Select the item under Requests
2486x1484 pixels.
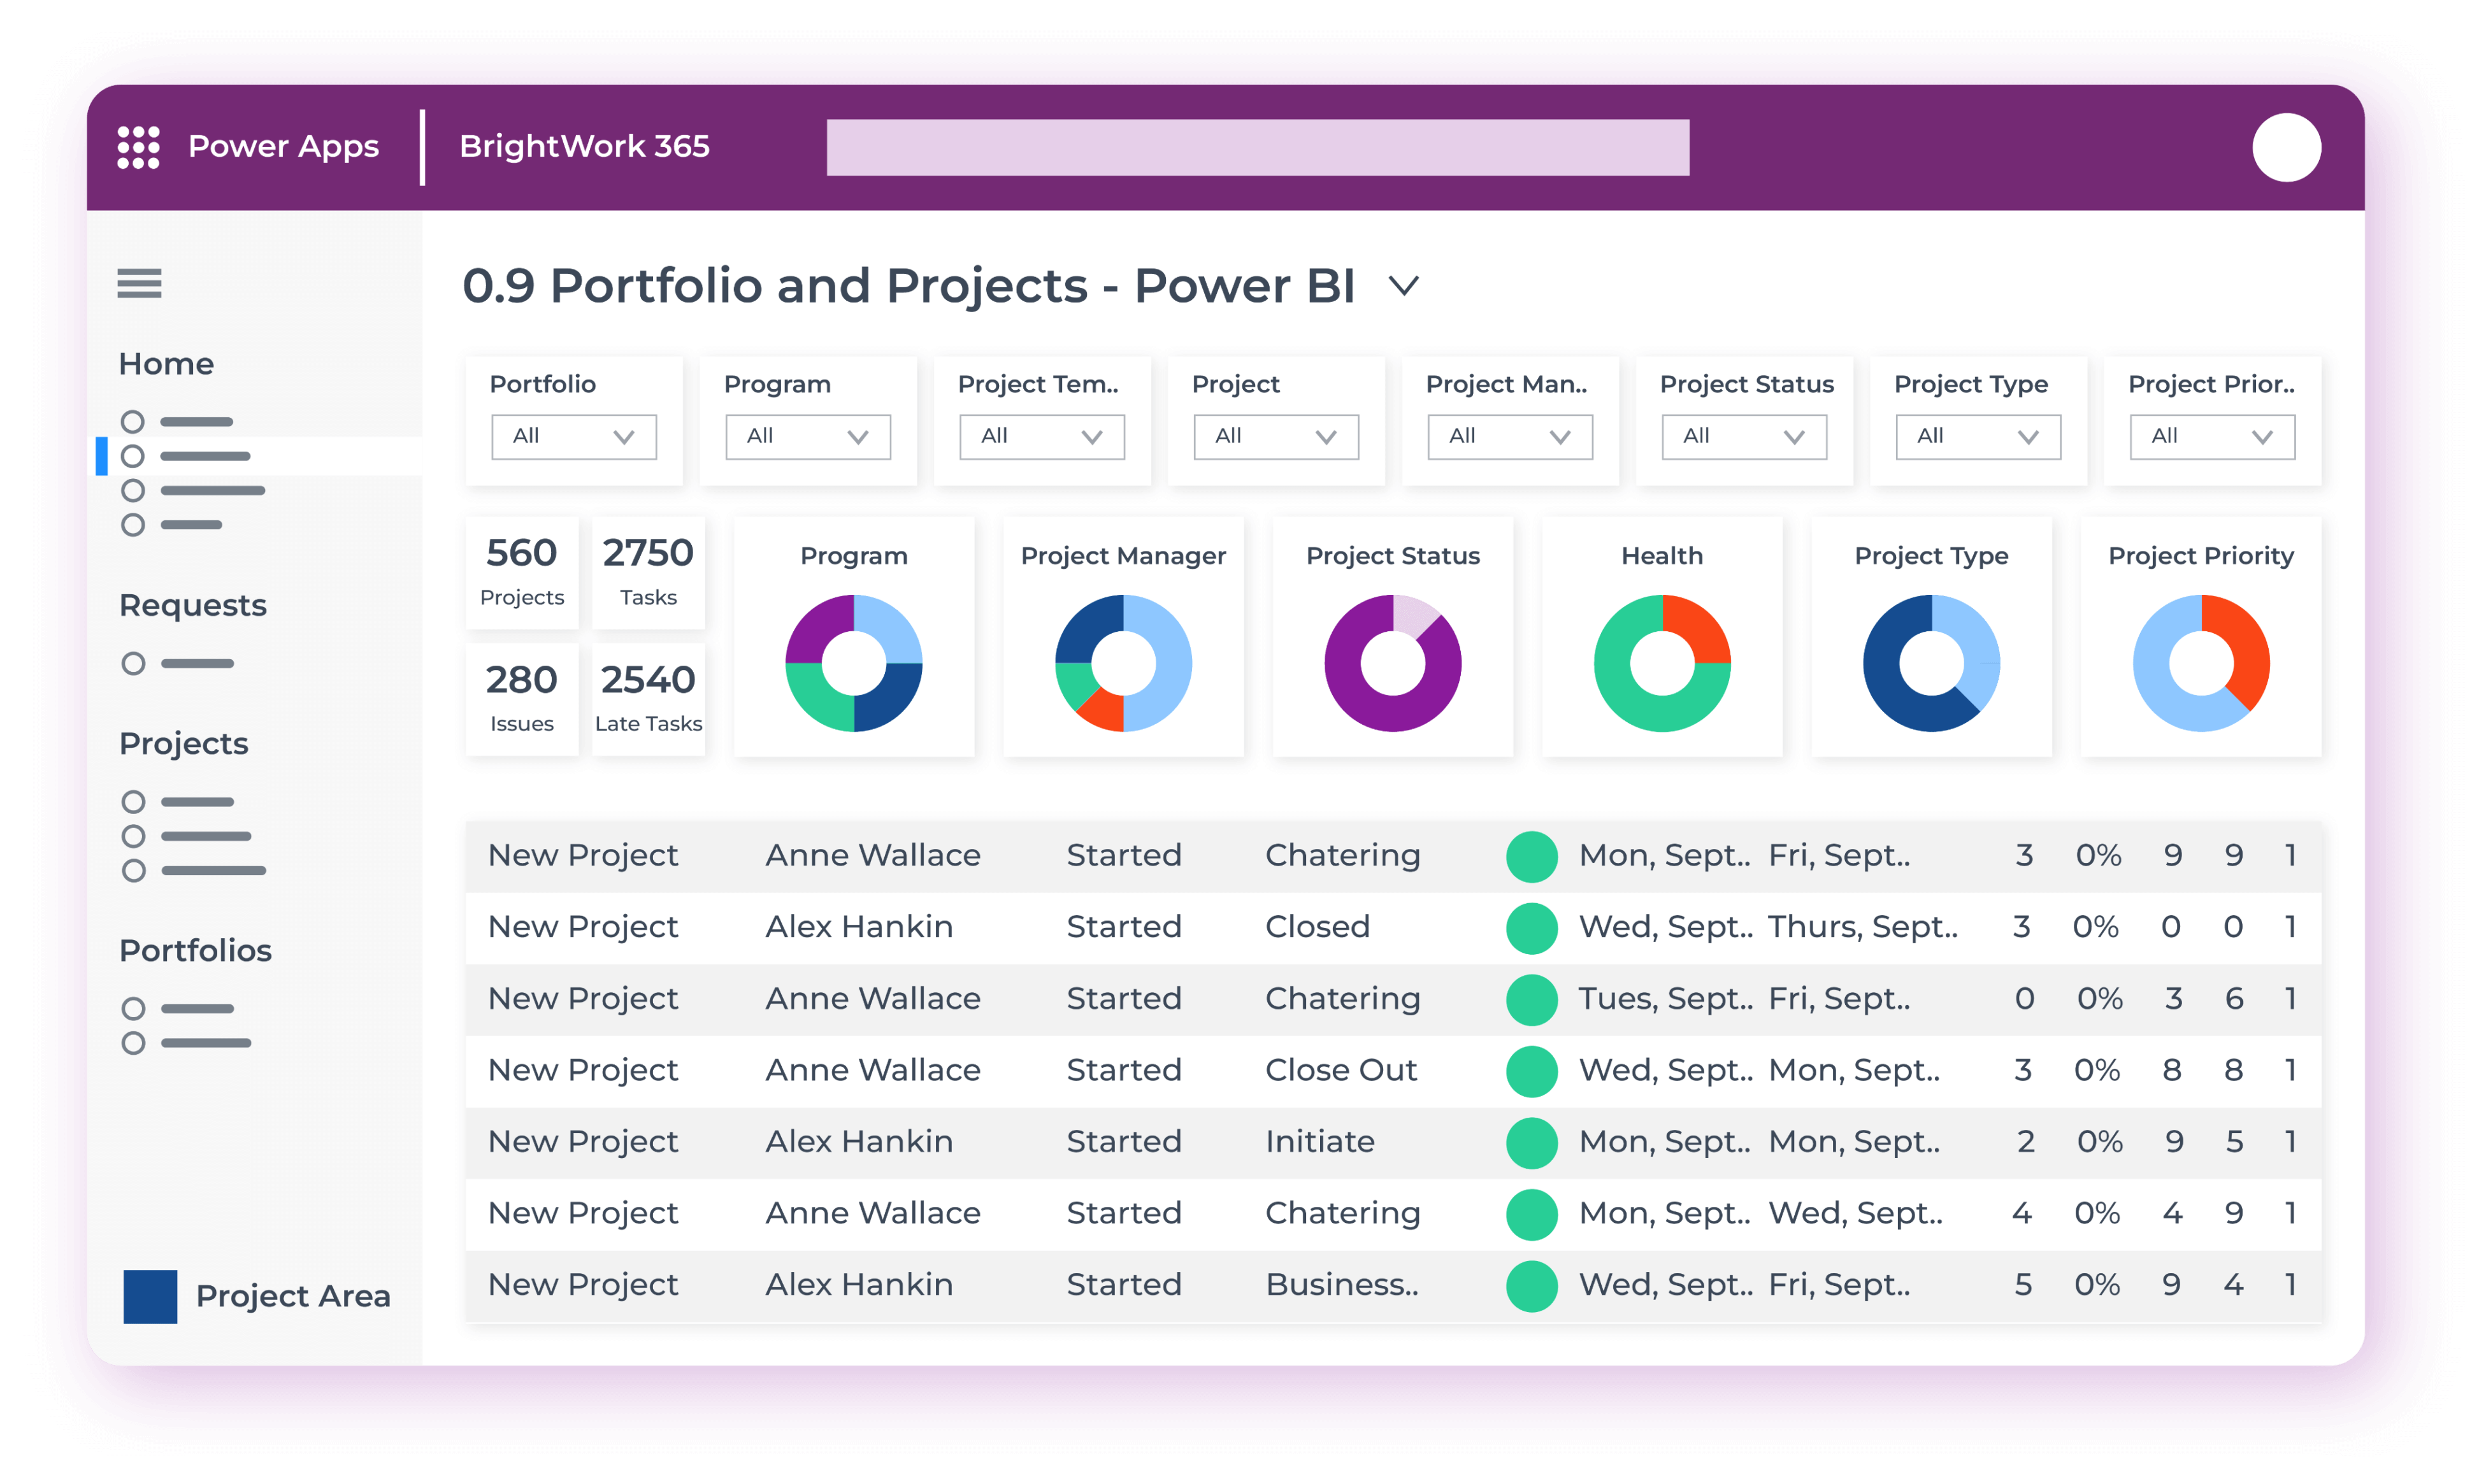click(177, 663)
